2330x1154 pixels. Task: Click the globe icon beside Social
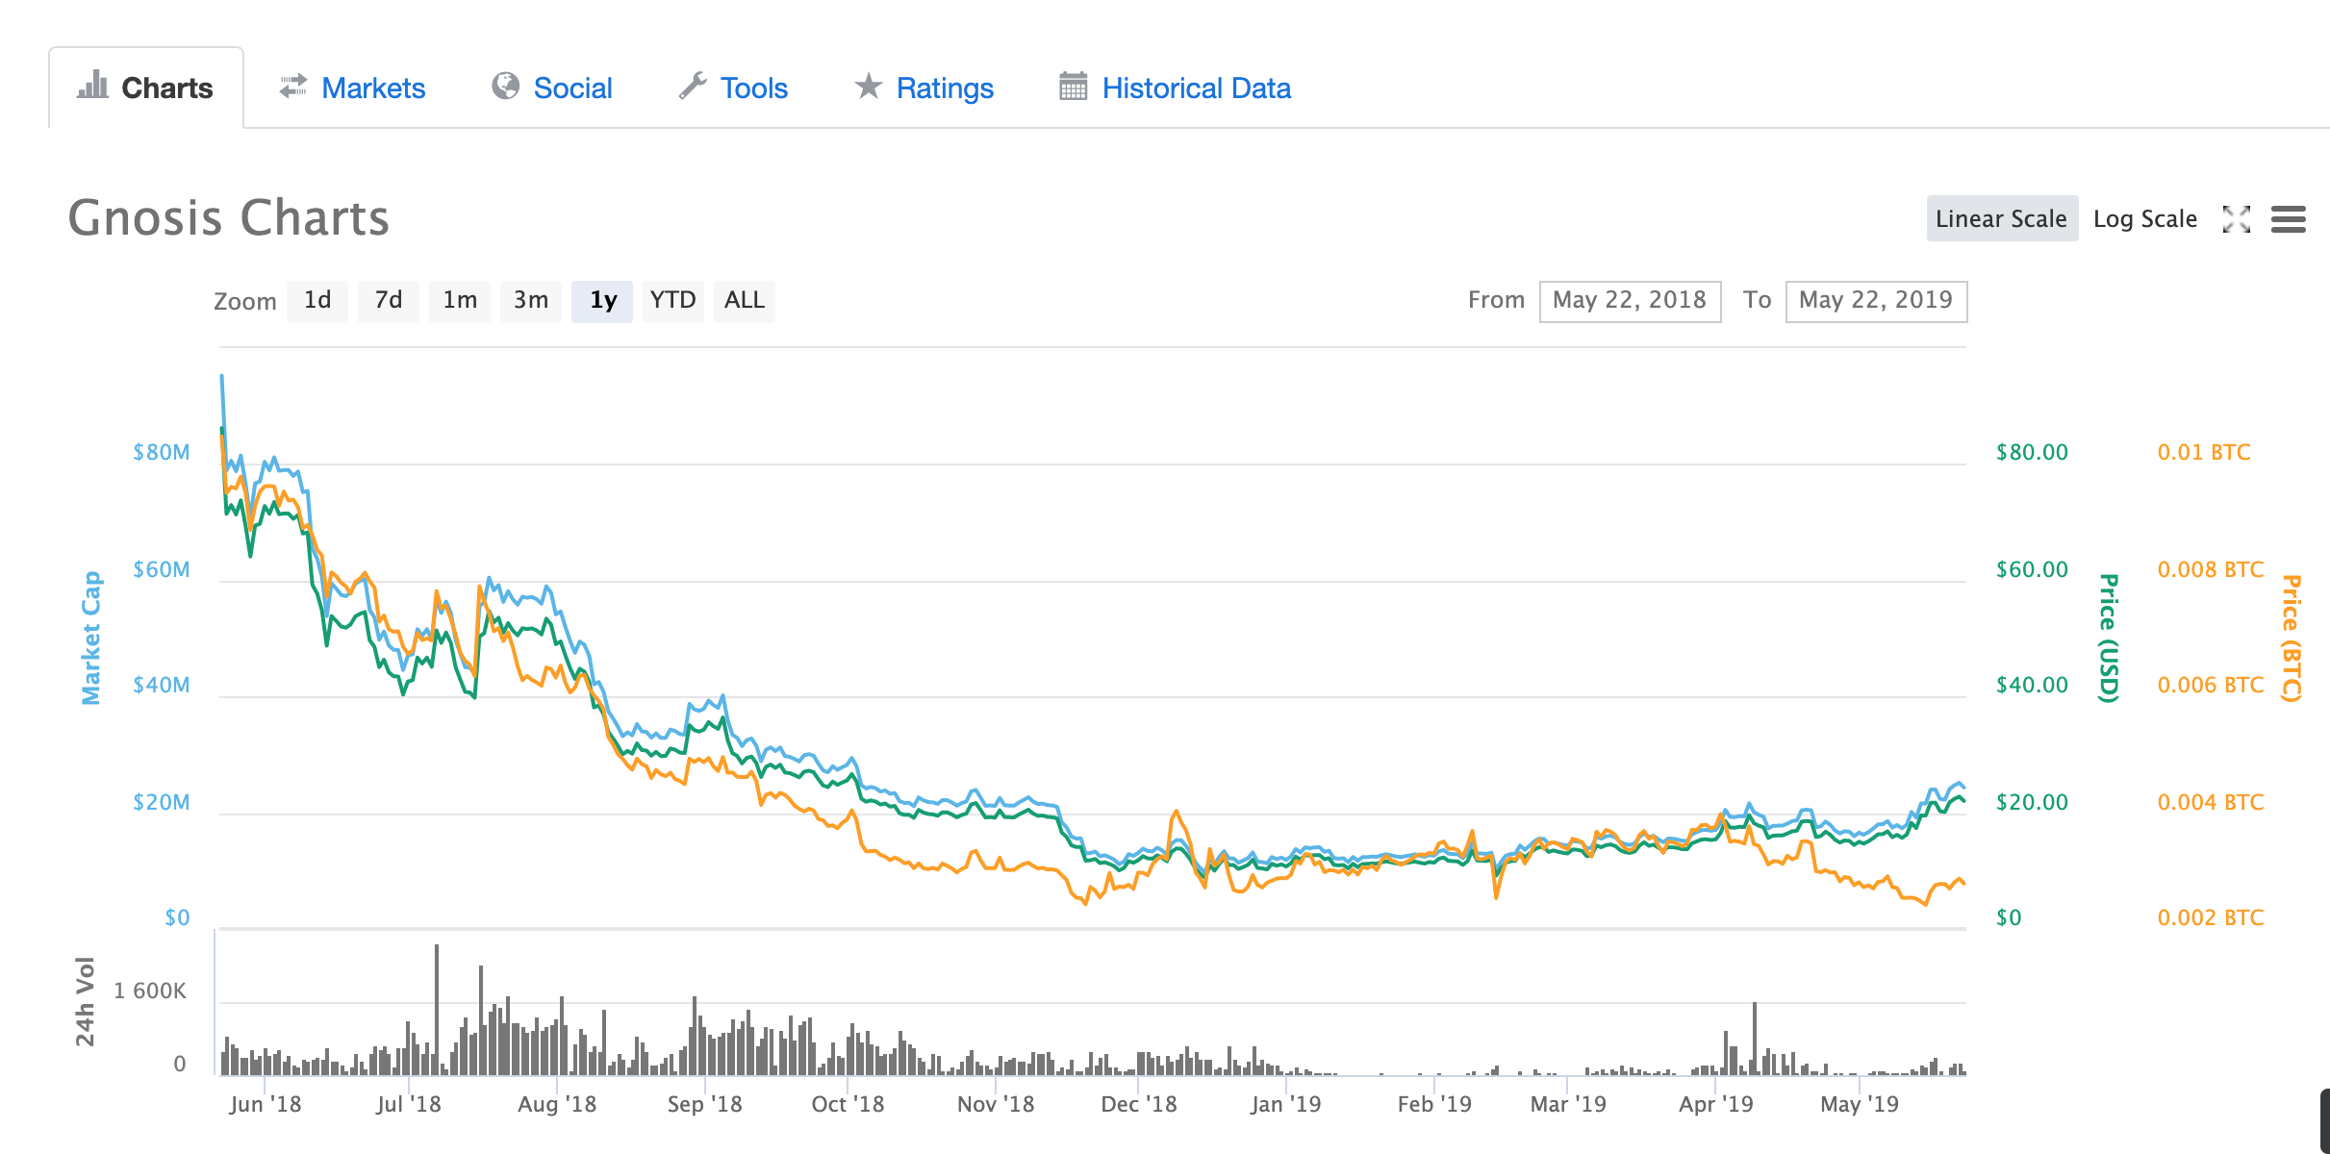pyautogui.click(x=505, y=87)
